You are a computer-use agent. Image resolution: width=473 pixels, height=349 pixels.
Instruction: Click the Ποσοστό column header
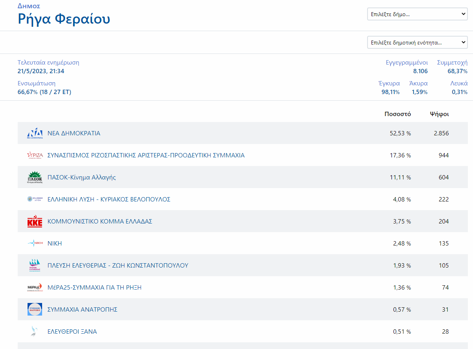pyautogui.click(x=397, y=114)
